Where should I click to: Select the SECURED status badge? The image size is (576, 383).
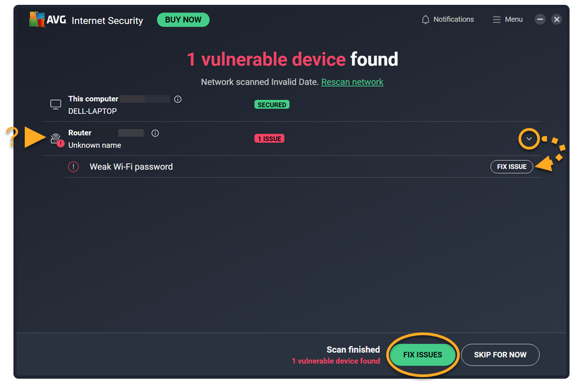click(x=272, y=105)
